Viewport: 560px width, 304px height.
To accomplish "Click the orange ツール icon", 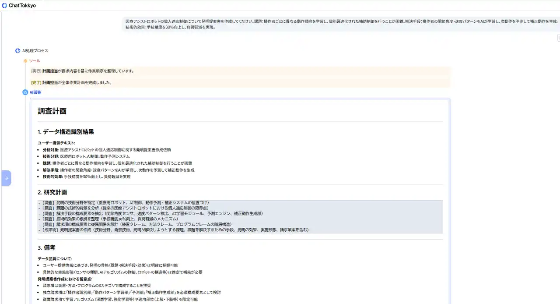I will click(x=25, y=61).
